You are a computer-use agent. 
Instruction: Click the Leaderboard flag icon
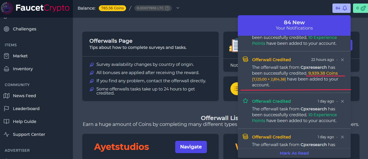point(6,109)
